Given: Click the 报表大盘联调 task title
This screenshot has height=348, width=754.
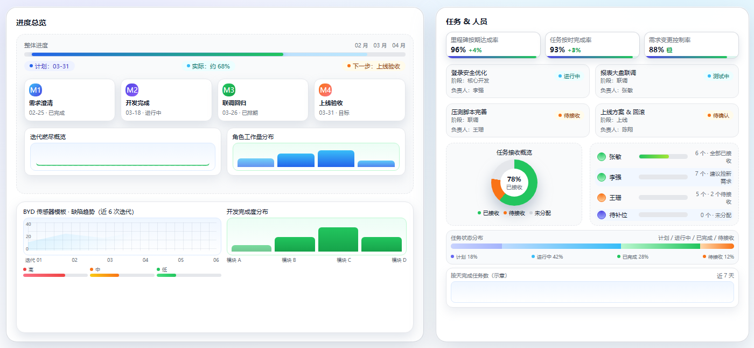Looking at the screenshot, I should [618, 73].
